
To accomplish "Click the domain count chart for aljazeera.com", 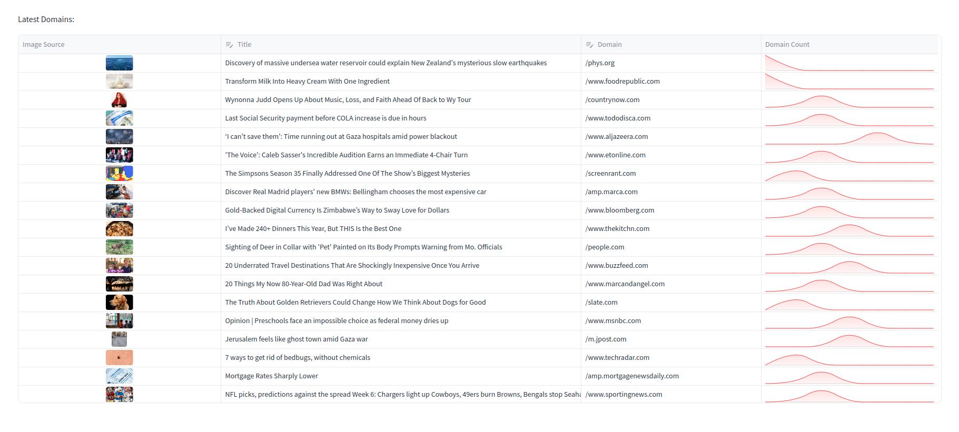I will (x=849, y=137).
